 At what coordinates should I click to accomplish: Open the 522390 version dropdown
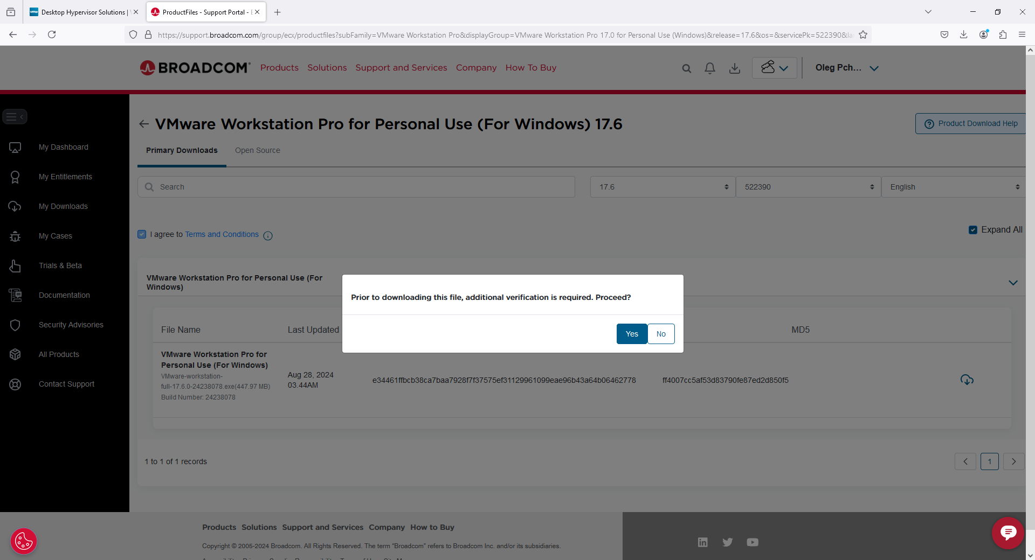pos(809,187)
